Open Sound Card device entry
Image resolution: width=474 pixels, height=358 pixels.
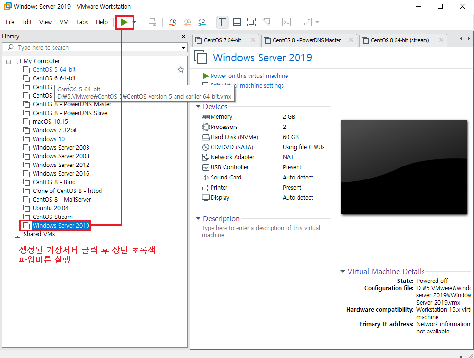[x=226, y=178]
